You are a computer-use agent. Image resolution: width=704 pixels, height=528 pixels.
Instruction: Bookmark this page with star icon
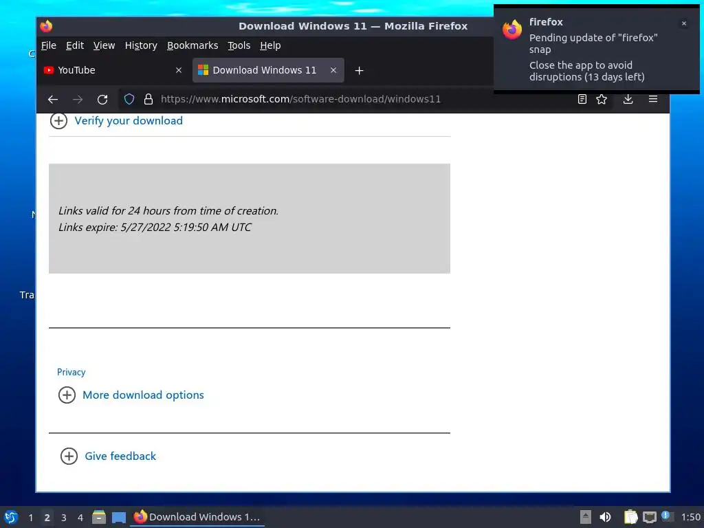(x=602, y=99)
